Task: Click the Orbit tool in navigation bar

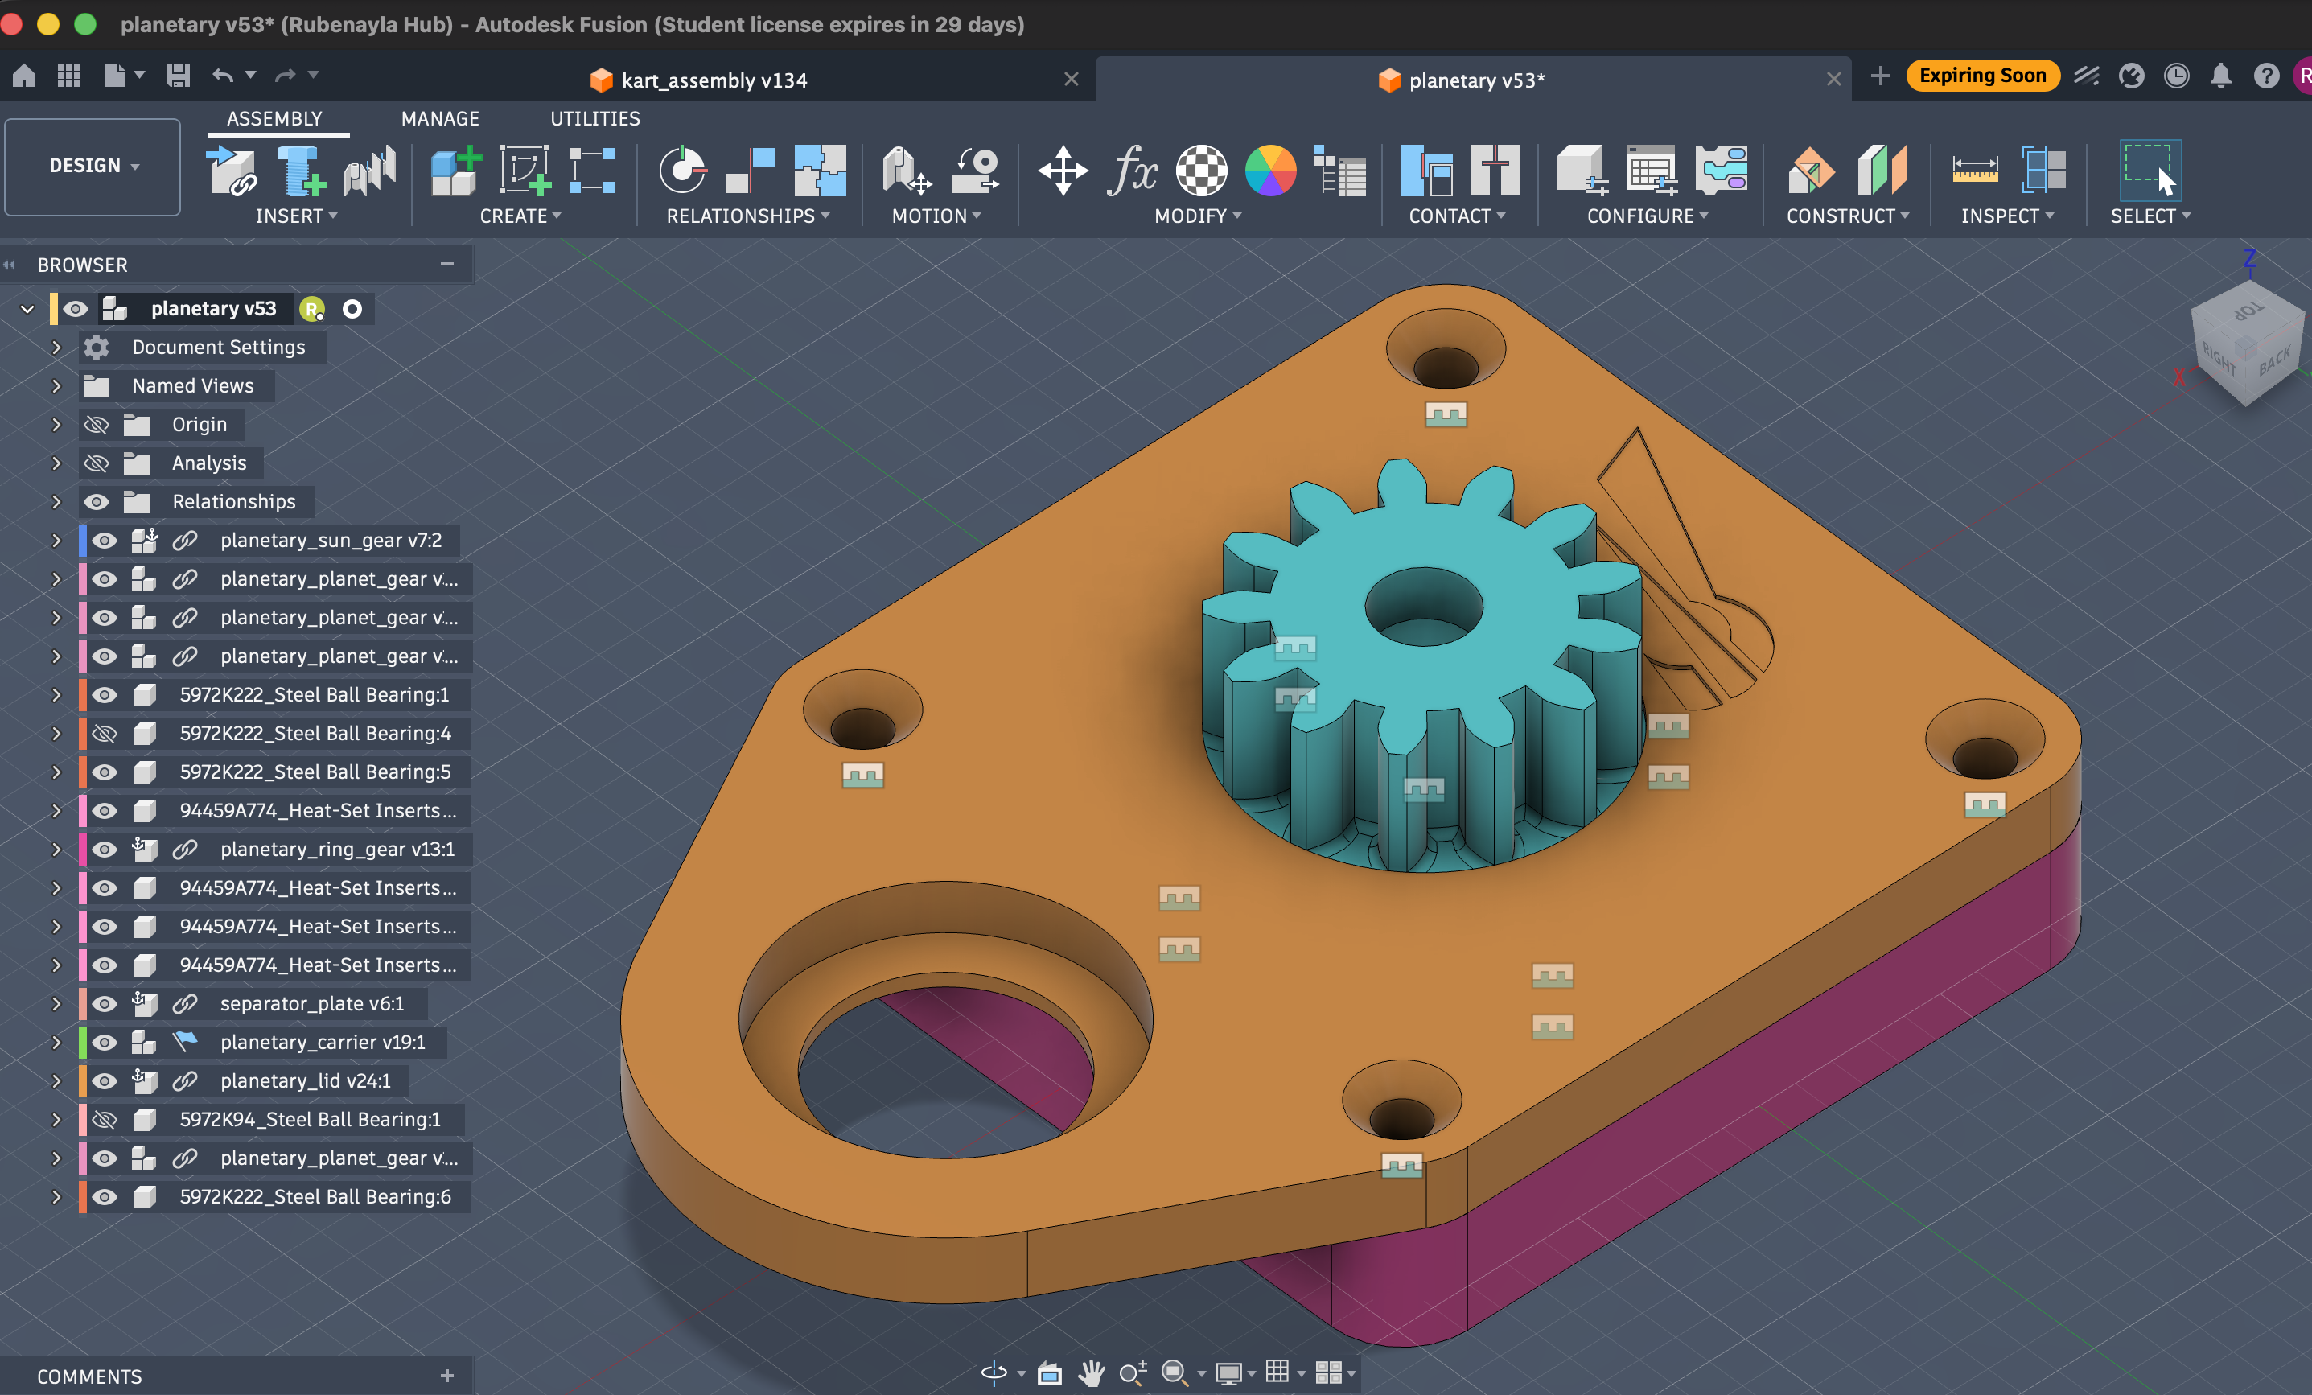Action: point(994,1372)
